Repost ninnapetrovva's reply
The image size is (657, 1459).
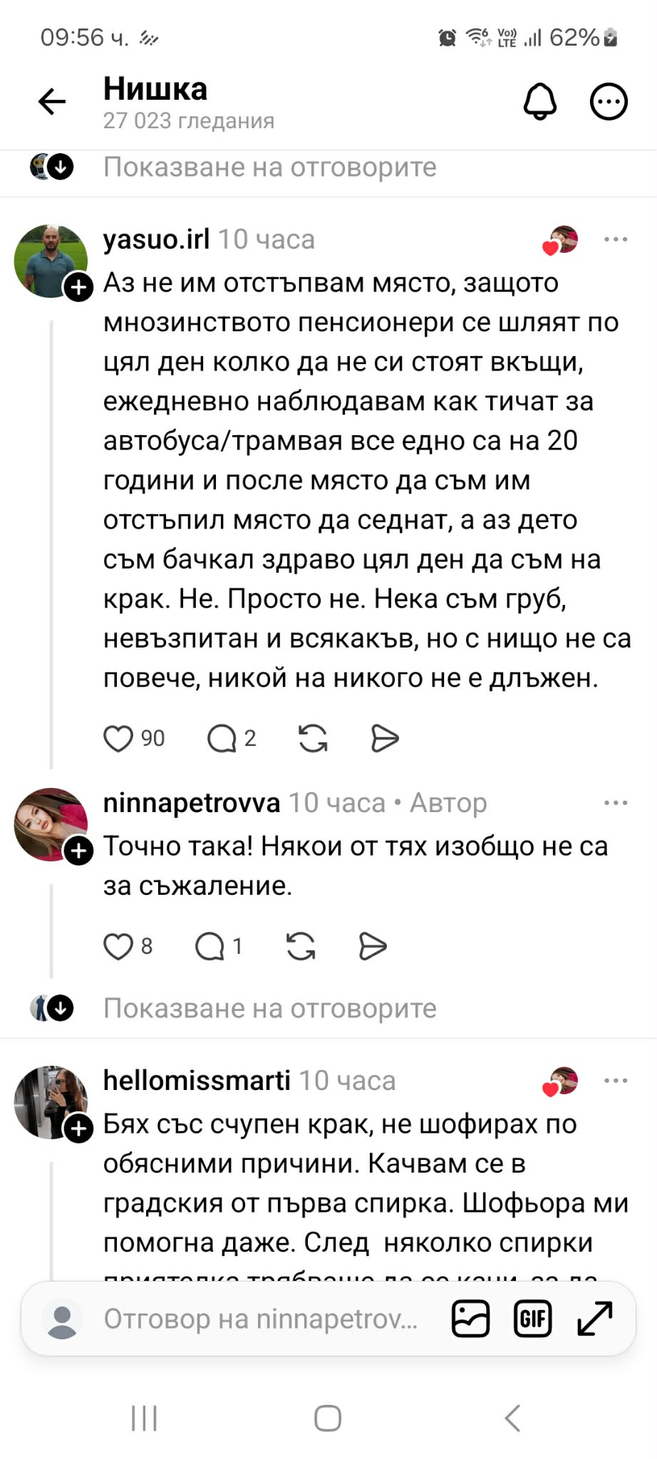[x=301, y=947]
